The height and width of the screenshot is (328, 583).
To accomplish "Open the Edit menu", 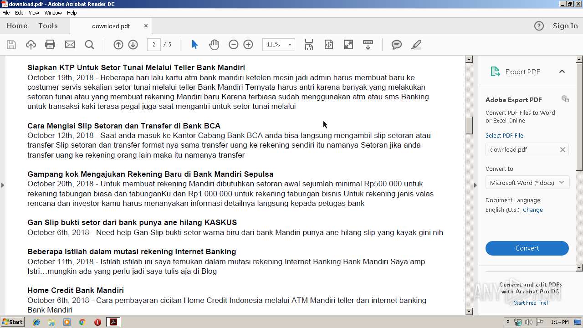I will pyautogui.click(x=19, y=13).
